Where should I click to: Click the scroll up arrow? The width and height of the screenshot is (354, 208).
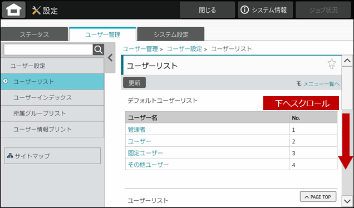347,61
